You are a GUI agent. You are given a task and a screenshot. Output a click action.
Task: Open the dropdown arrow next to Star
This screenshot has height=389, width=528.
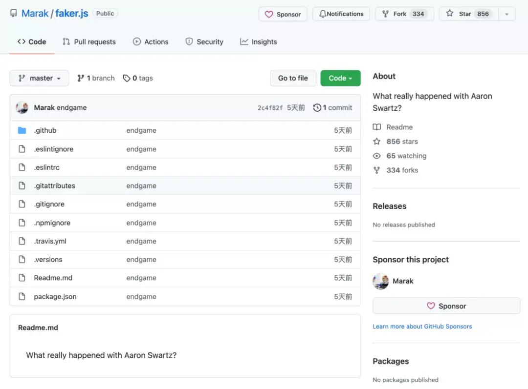click(x=506, y=14)
